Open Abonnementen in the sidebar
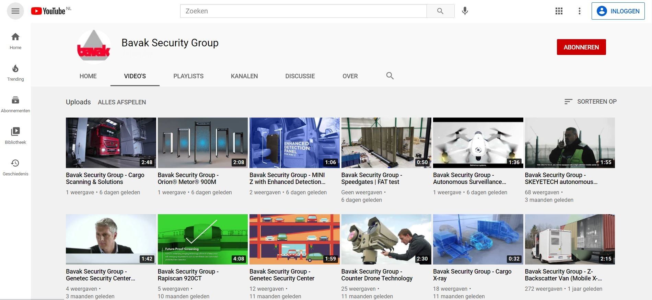 tap(15, 104)
